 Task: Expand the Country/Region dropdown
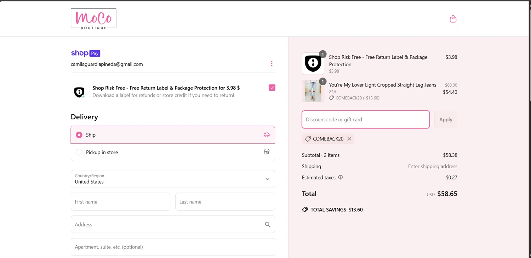173,179
